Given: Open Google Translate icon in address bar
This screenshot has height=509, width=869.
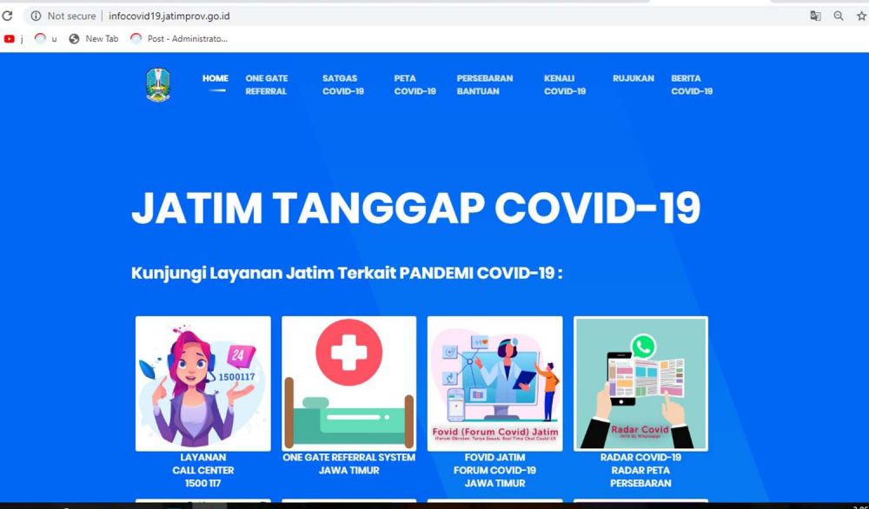Looking at the screenshot, I should [x=815, y=15].
